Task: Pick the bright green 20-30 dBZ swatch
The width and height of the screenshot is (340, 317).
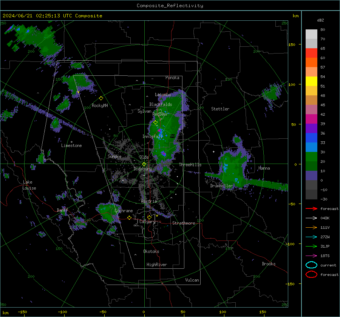Action: click(311, 157)
